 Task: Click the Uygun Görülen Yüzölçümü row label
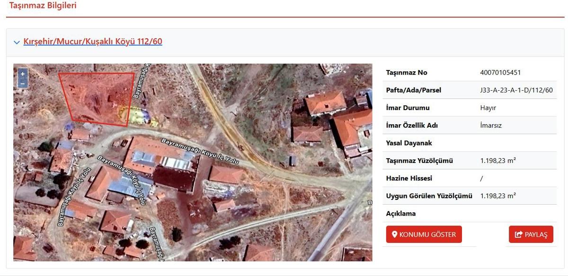(429, 196)
